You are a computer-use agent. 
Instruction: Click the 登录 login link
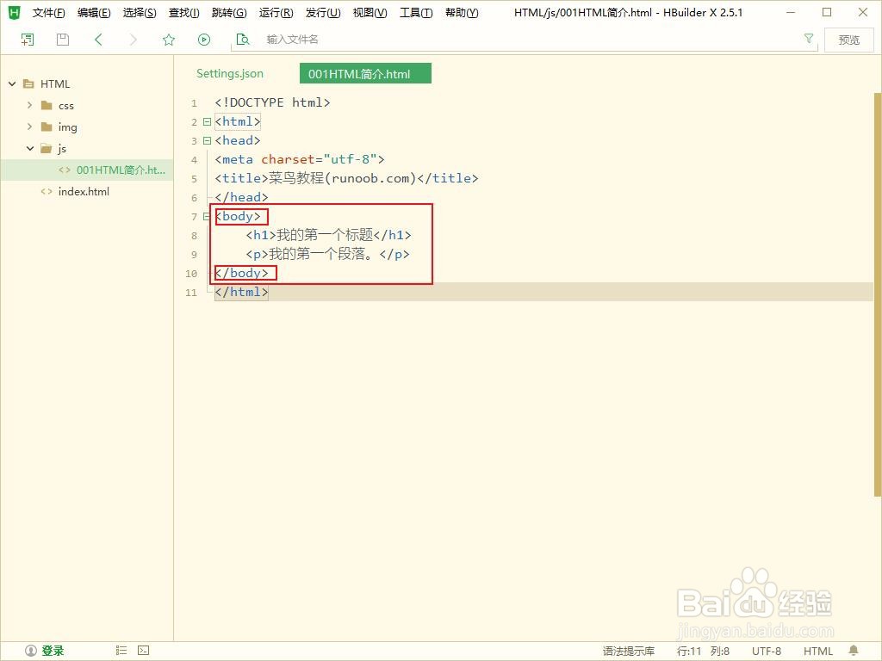coord(53,651)
